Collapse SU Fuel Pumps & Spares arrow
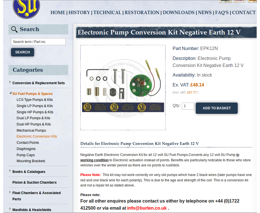The image size is (260, 213). coord(10,93)
